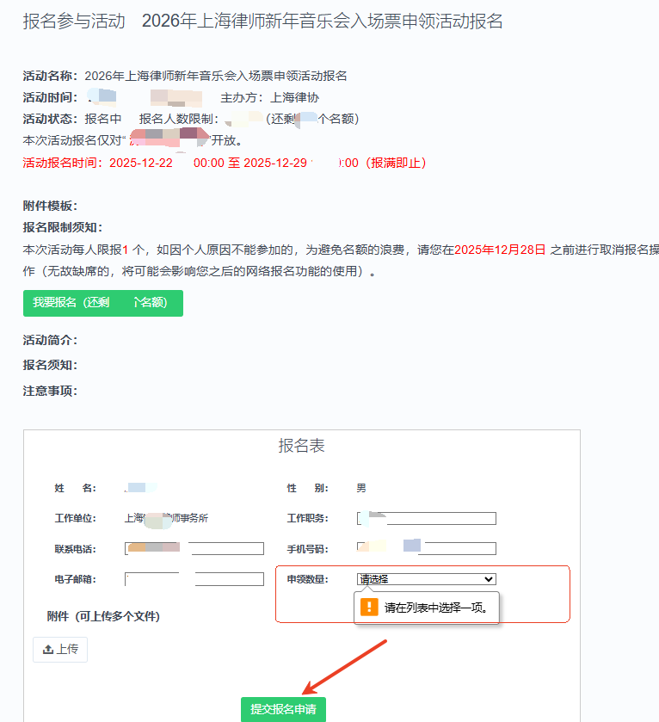
Task: Select the 手机号码 input field
Action: pyautogui.click(x=426, y=548)
